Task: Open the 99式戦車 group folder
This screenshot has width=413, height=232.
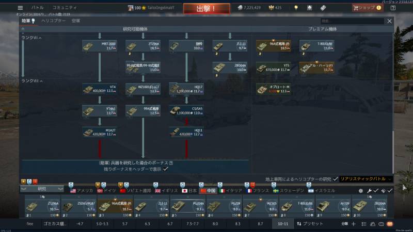Action: [x=143, y=68]
